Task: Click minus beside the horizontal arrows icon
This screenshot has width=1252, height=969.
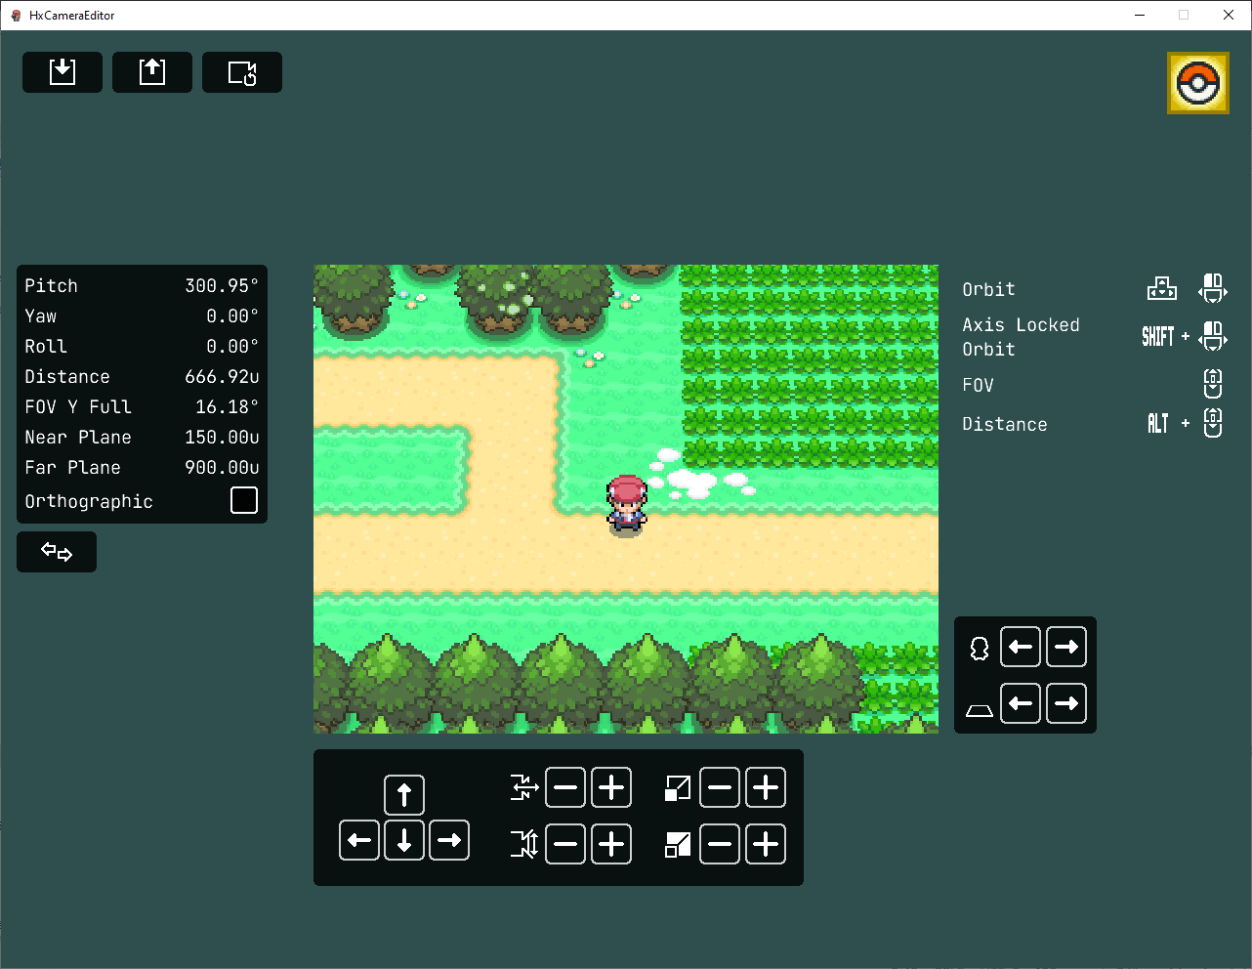Action: [565, 787]
